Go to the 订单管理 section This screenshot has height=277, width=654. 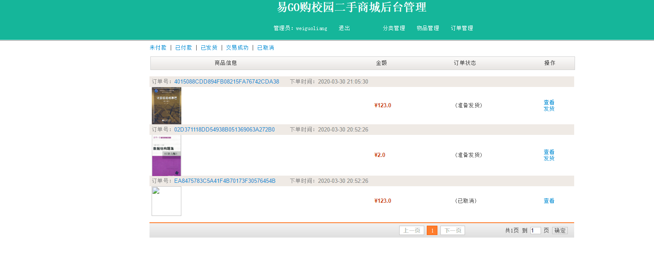click(x=462, y=28)
